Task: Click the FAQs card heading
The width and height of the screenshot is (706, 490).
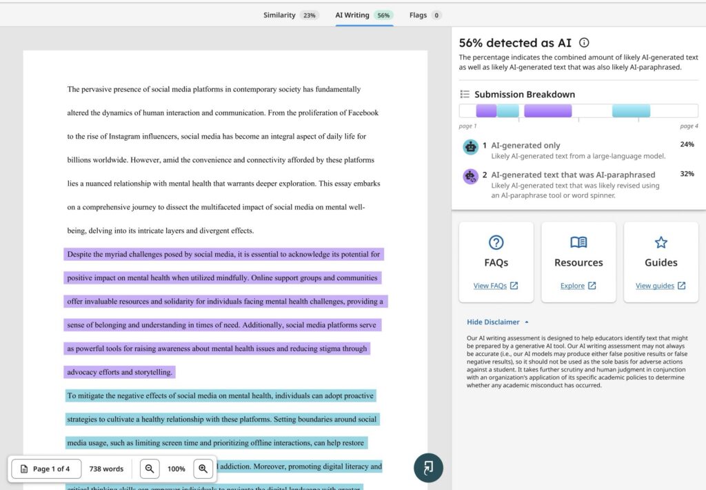Action: point(496,262)
